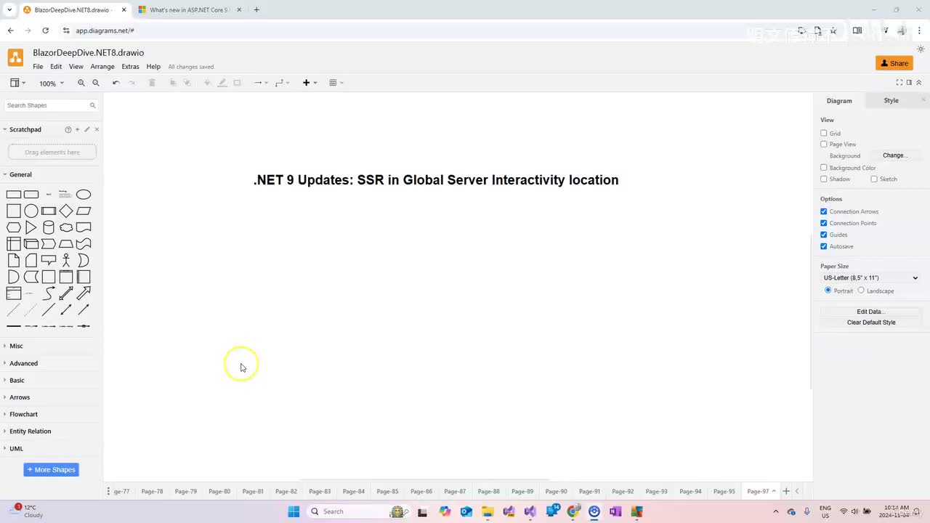The image size is (930, 523).
Task: Toggle dark mode sun icon
Action: pos(921,49)
